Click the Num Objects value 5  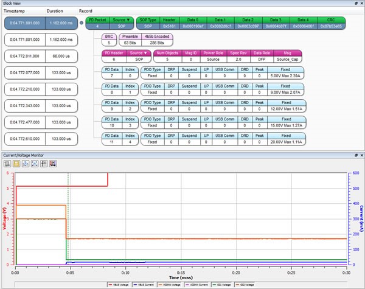pyautogui.click(x=167, y=60)
